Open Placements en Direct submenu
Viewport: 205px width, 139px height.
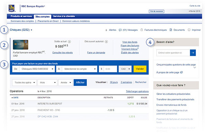[x=48, y=21]
